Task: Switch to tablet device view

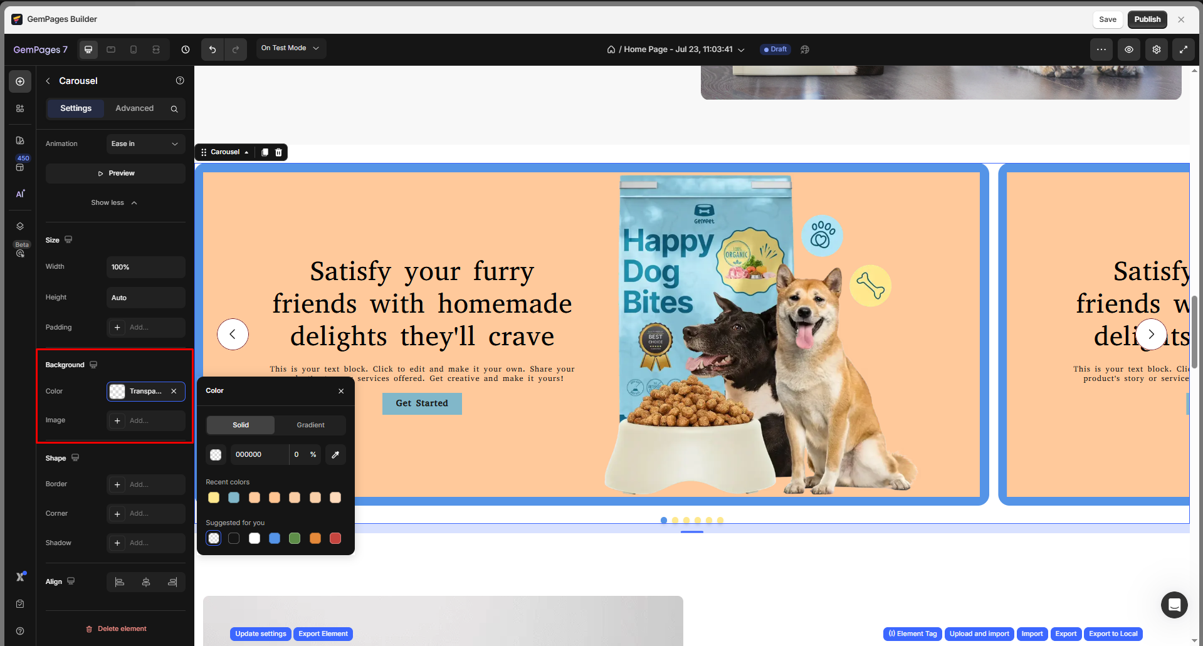Action: click(111, 49)
